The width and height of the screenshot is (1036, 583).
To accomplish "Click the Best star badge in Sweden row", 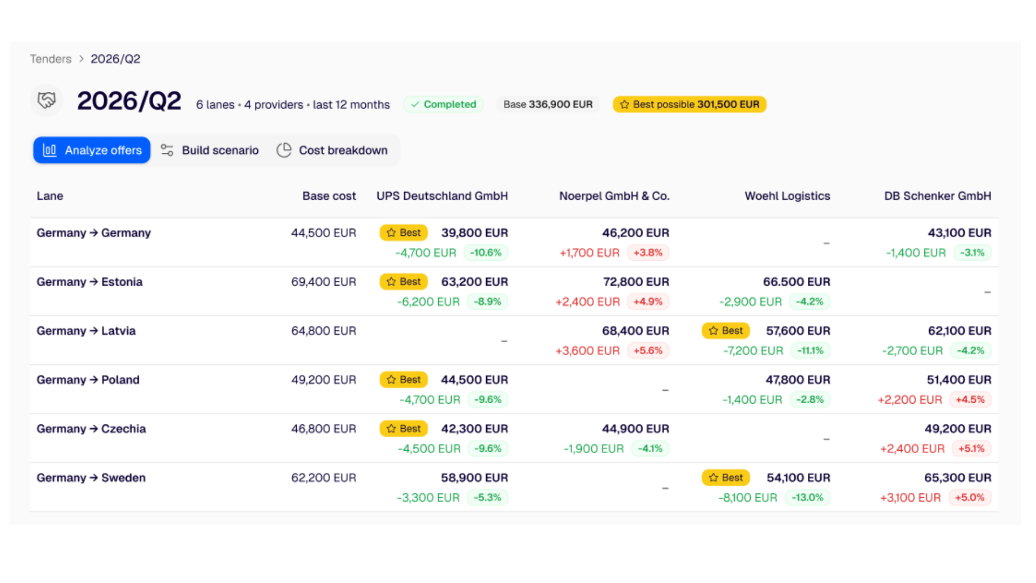I will [726, 478].
